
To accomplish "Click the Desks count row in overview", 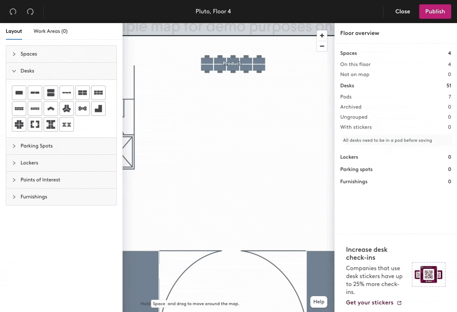I will 396,86.
